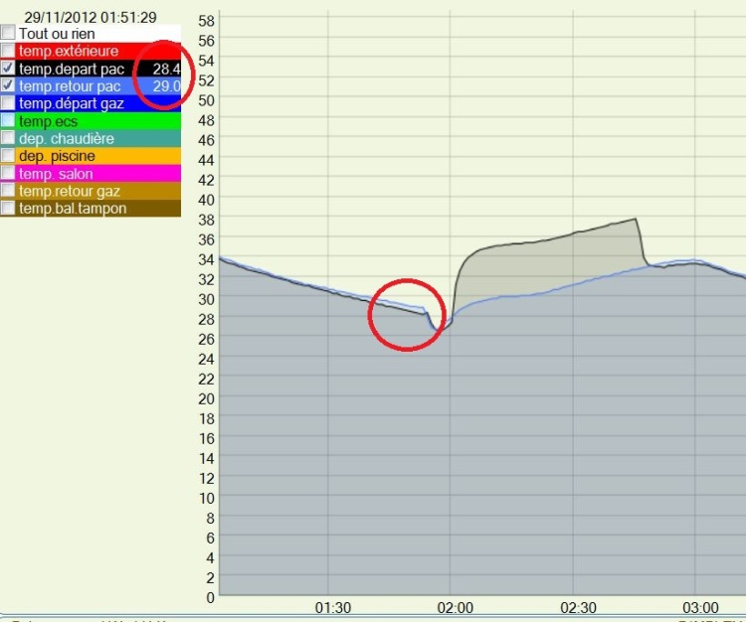The image size is (746, 622).
Task: Enable the temp.extérieure series checkbox
Action: point(9,51)
